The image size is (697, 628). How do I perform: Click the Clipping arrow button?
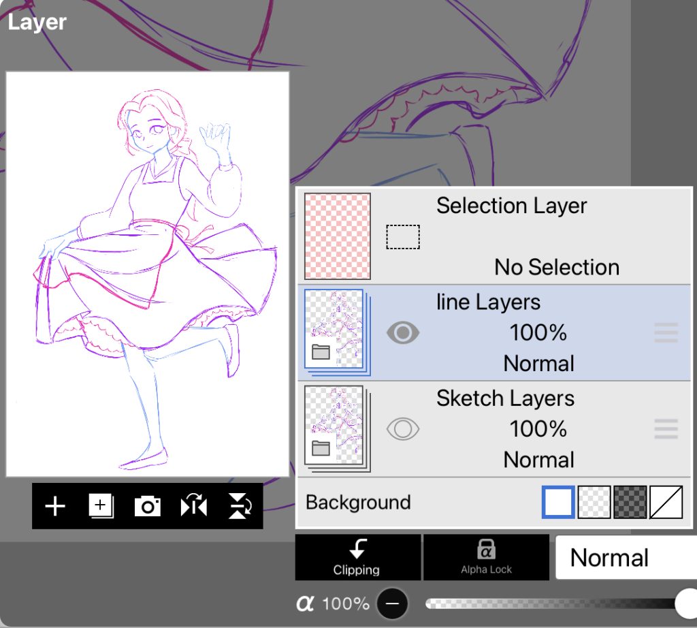pos(357,556)
